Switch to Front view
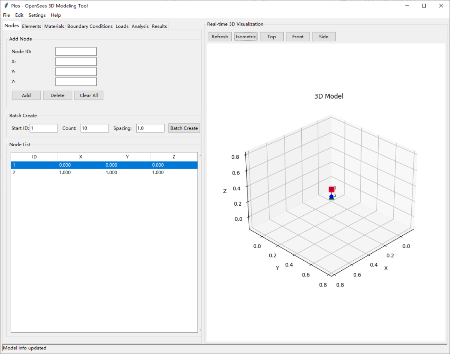 (297, 37)
